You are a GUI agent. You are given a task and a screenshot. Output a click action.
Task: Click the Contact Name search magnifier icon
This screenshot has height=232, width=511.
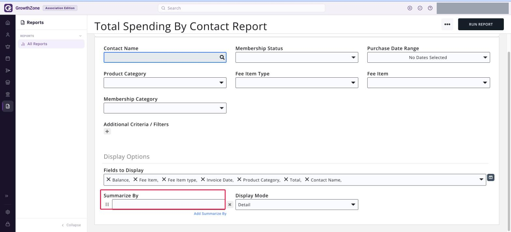coord(222,58)
